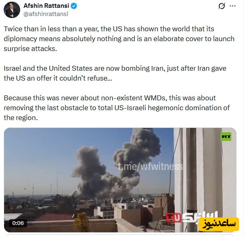Click the green RT logo in video
Viewport: 244px width, 236px height.
(226, 137)
